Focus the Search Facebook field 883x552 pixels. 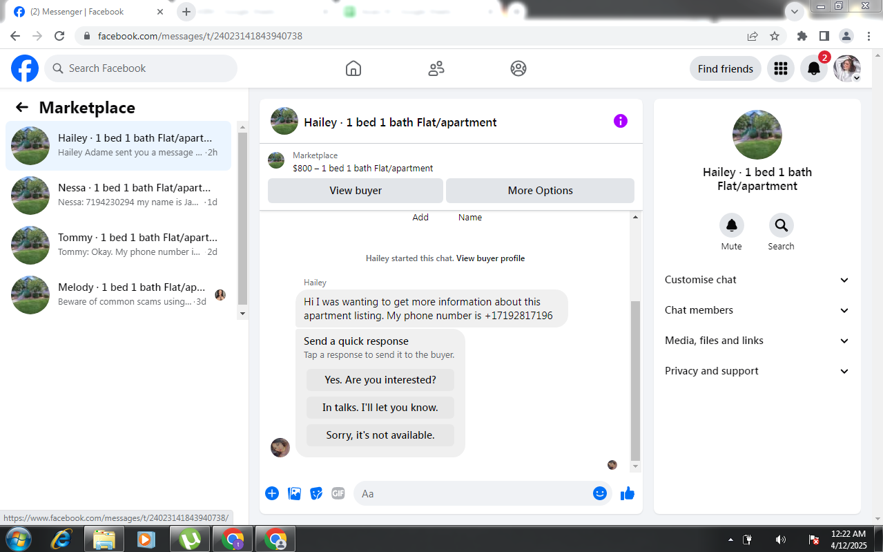pyautogui.click(x=141, y=68)
